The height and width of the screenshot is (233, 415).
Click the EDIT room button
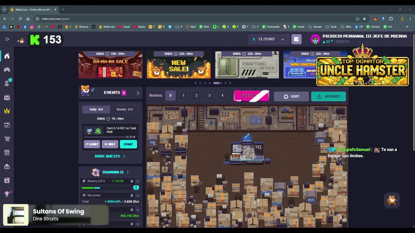point(291,96)
